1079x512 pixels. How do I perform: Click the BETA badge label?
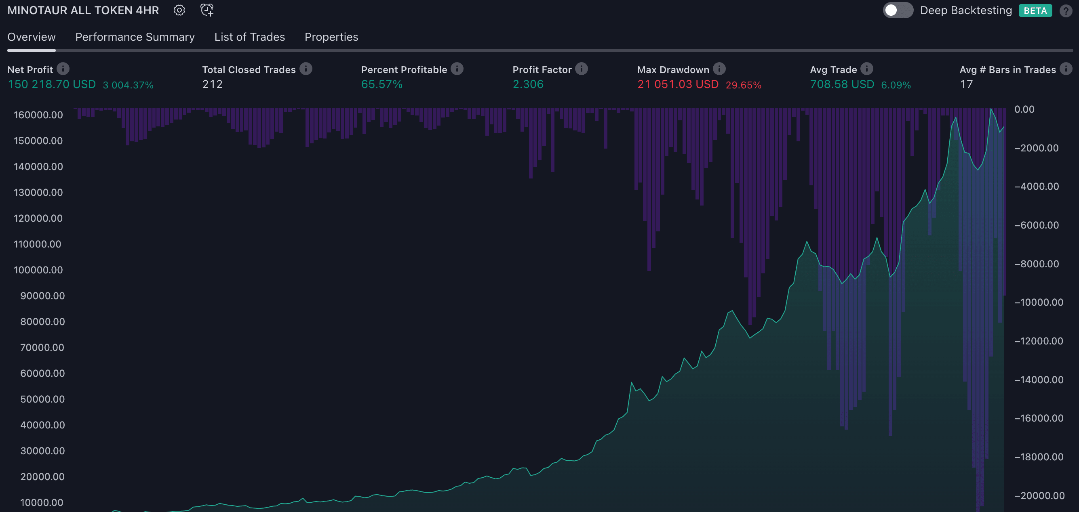pyautogui.click(x=1035, y=10)
